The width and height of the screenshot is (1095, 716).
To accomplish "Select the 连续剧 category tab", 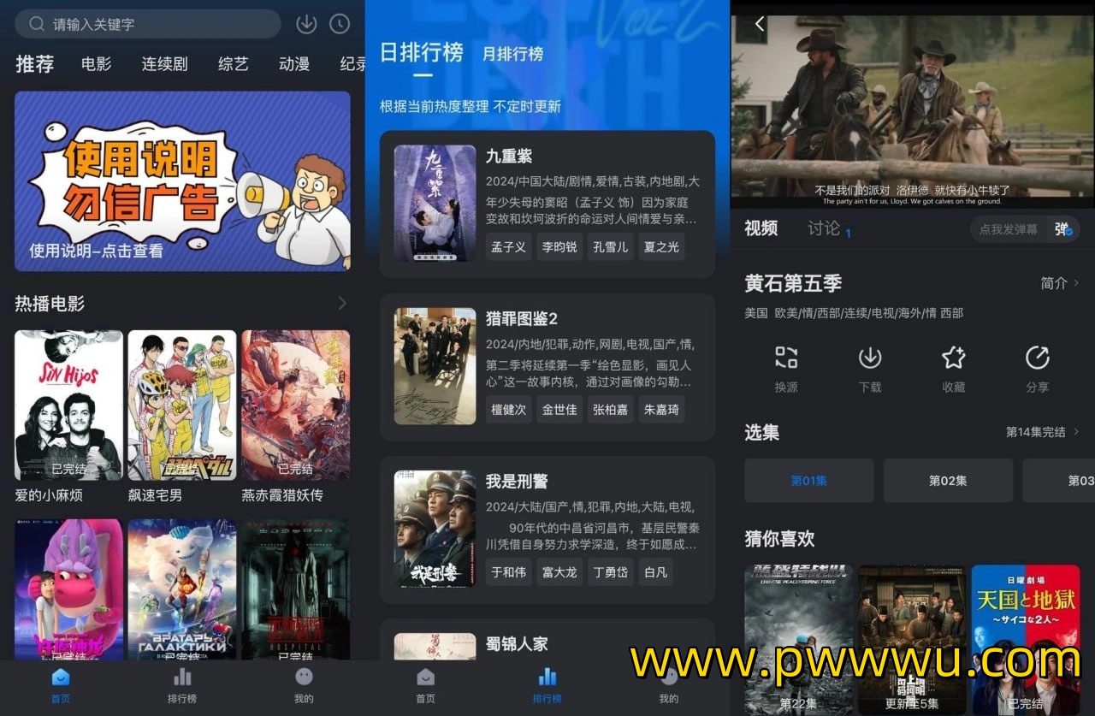I will (x=165, y=64).
